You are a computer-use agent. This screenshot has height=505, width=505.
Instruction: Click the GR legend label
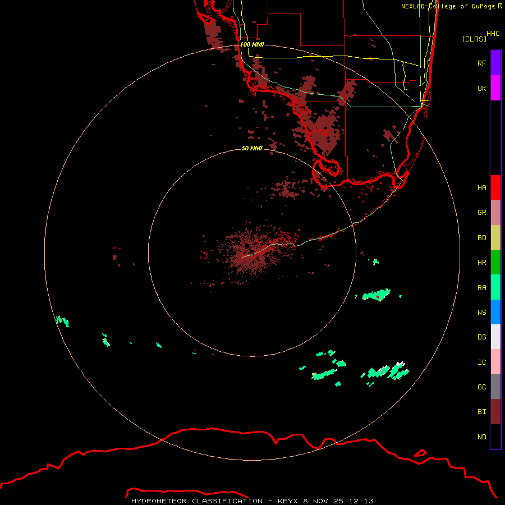(481, 213)
